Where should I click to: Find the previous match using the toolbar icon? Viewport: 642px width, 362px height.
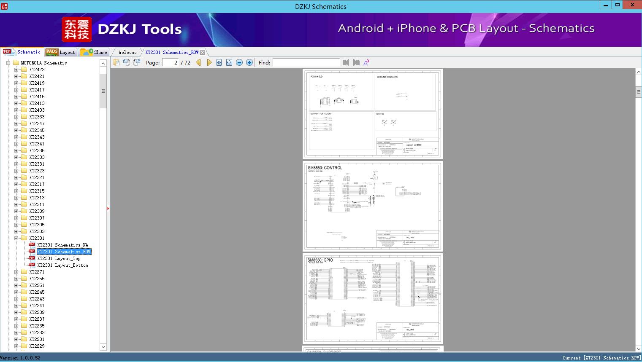(346, 62)
